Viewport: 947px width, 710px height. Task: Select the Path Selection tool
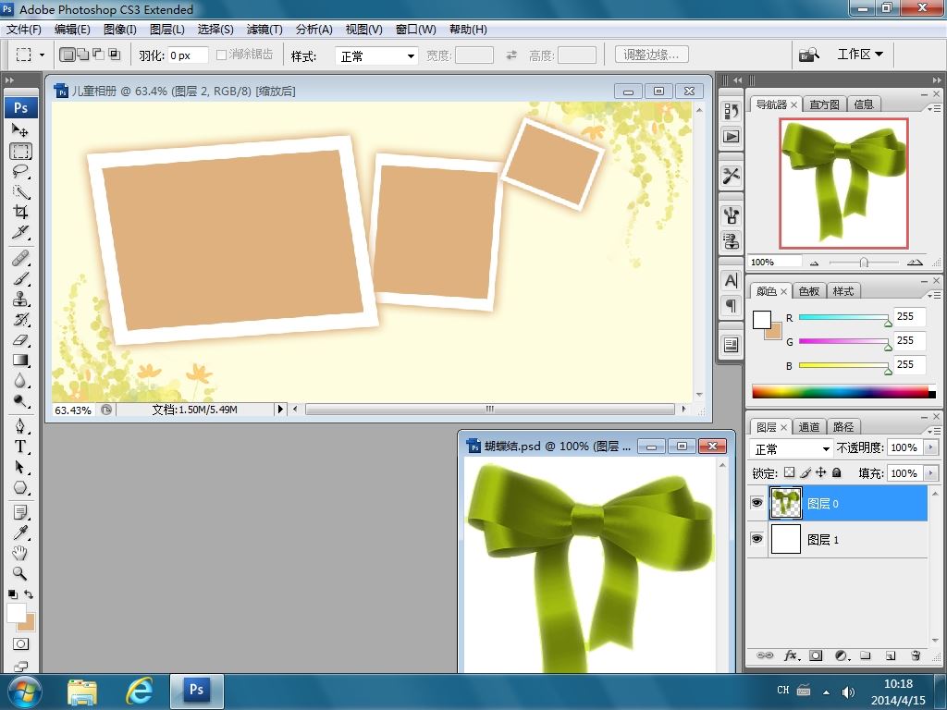coord(20,467)
